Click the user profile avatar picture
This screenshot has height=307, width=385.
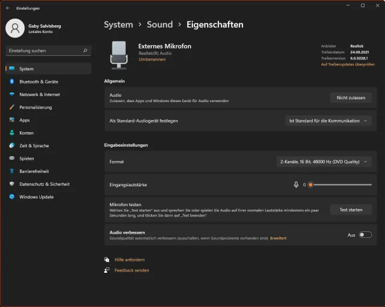[15, 28]
